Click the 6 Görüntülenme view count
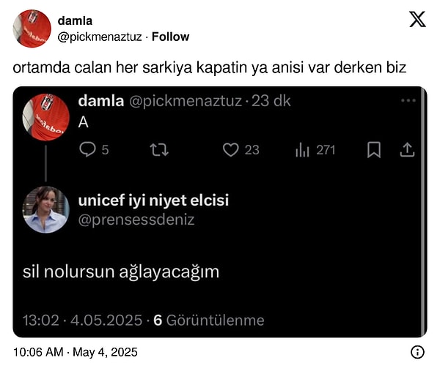This screenshot has width=440, height=374. (208, 320)
